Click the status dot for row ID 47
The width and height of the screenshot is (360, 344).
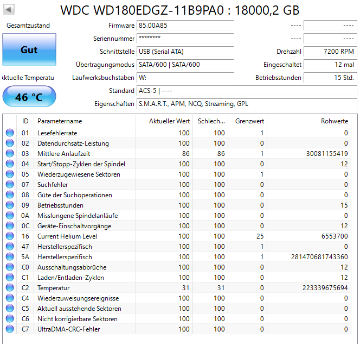[x=10, y=246]
